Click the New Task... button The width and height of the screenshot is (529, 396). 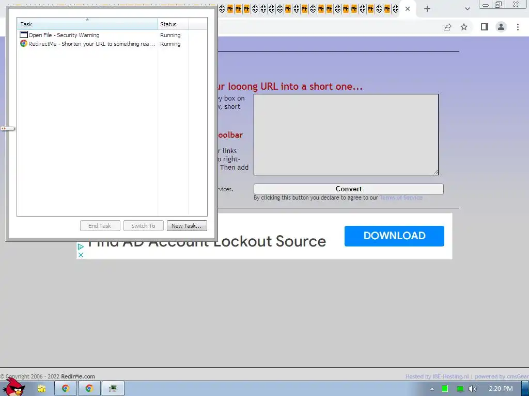tap(186, 226)
